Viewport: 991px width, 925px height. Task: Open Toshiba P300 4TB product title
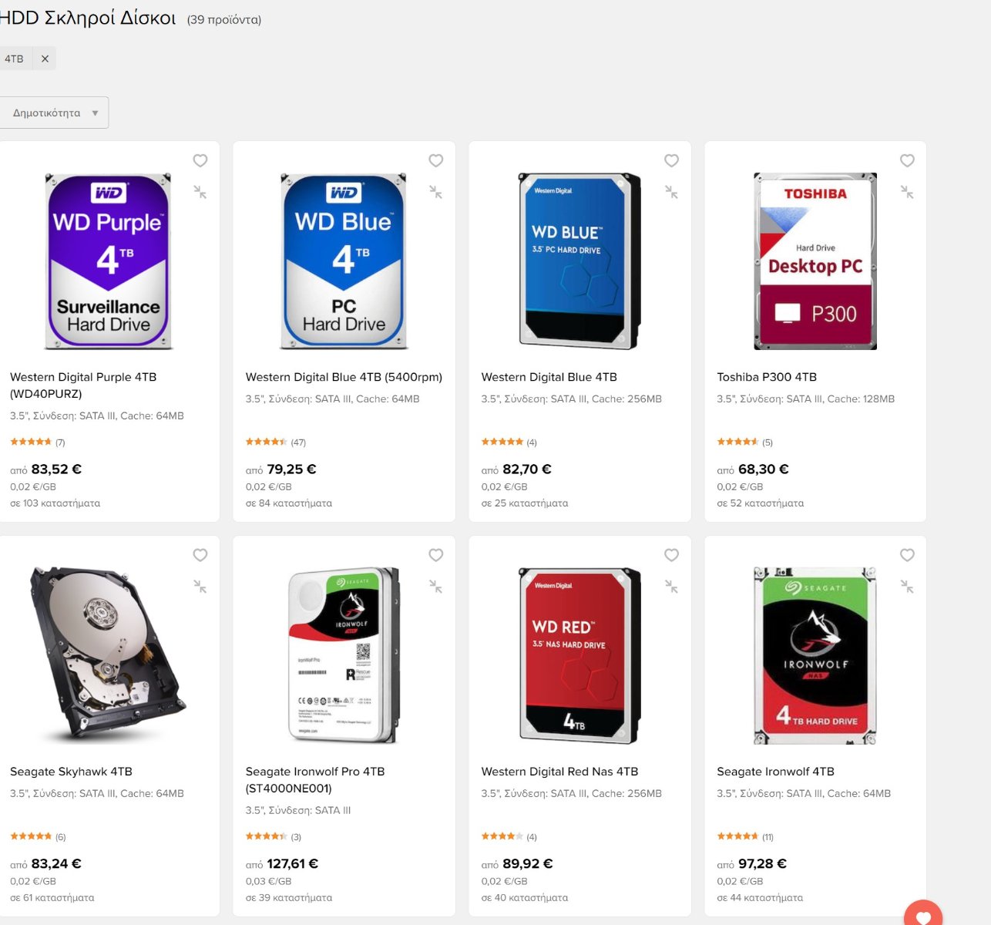click(767, 377)
